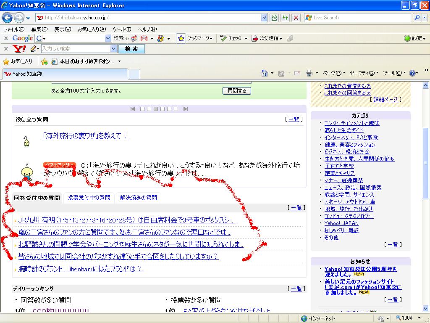Go back with the browser Back arrow
The width and height of the screenshot is (430, 323).
click(7, 18)
